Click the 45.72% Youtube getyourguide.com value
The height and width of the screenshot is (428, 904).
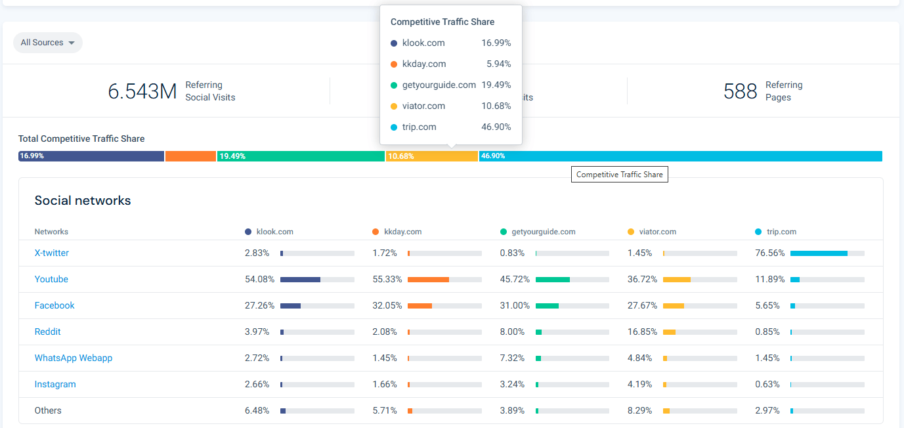(x=515, y=279)
